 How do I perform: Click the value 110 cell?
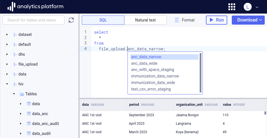tap(226, 115)
